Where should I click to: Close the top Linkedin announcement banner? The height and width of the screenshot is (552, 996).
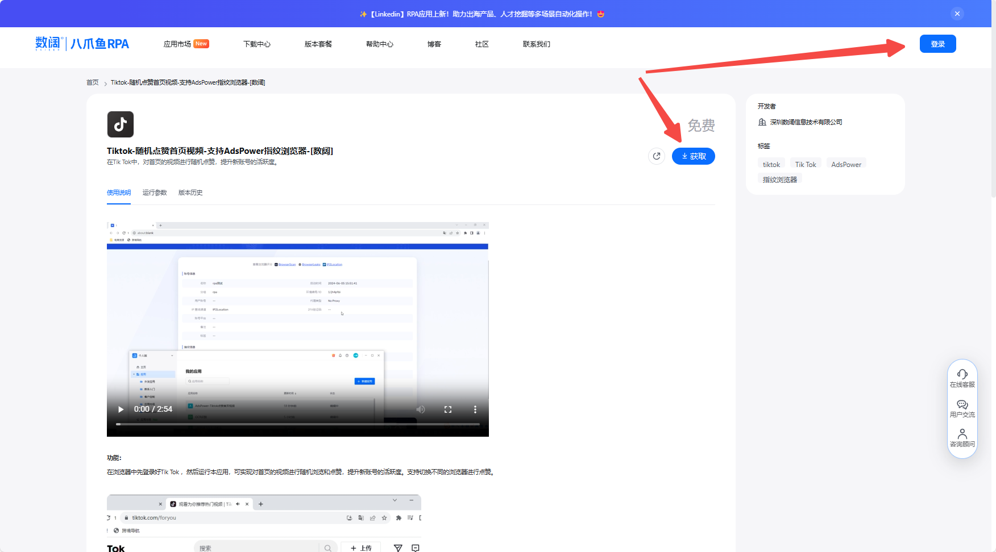click(x=957, y=14)
